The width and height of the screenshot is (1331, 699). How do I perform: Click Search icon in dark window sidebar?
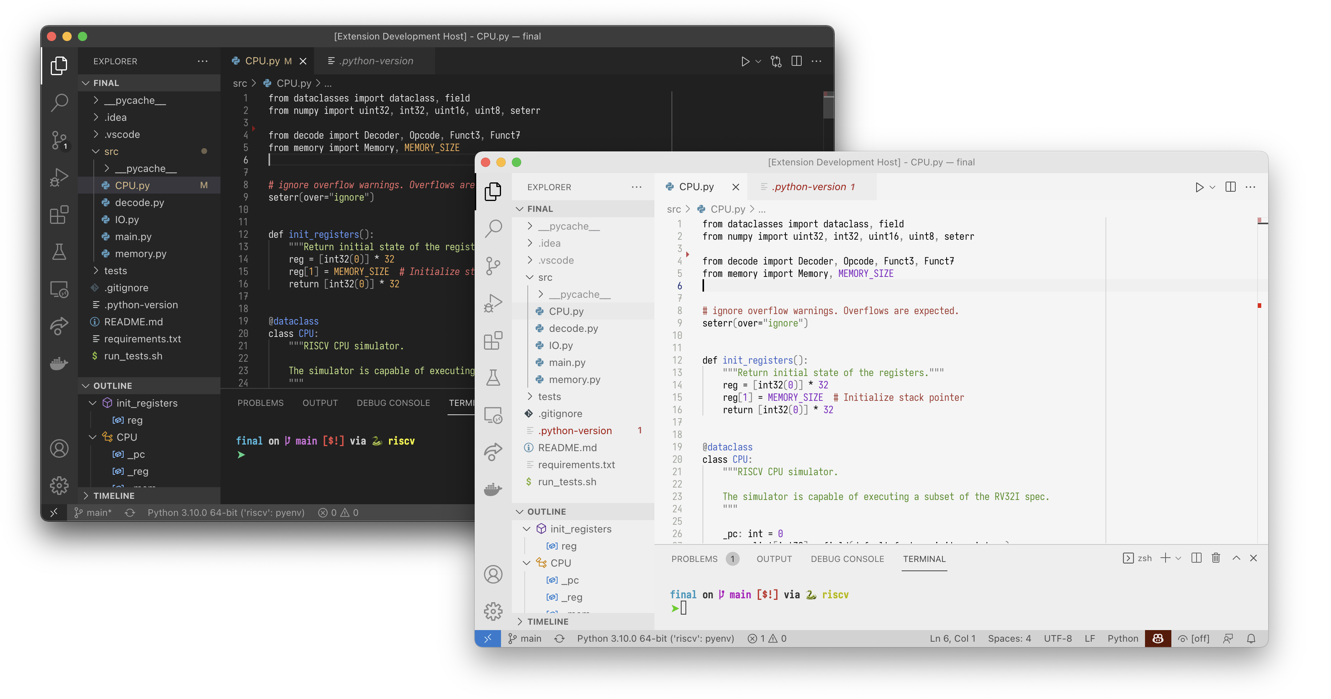(x=59, y=102)
